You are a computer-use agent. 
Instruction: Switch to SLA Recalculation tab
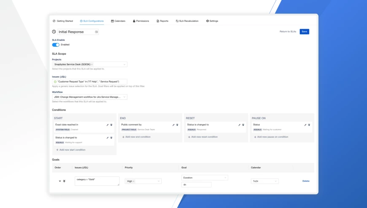[187, 21]
